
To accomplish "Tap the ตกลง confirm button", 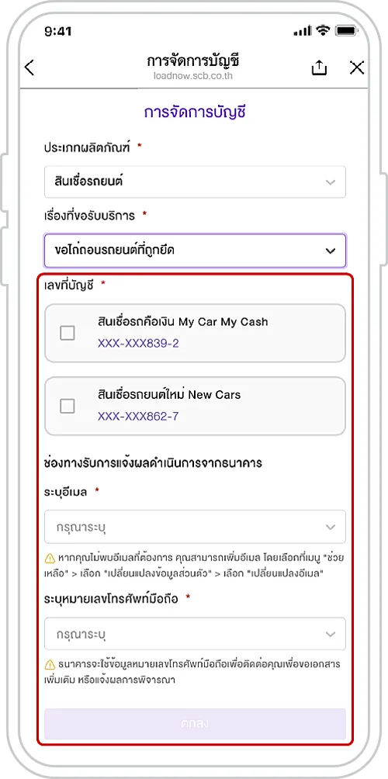I will click(x=195, y=724).
